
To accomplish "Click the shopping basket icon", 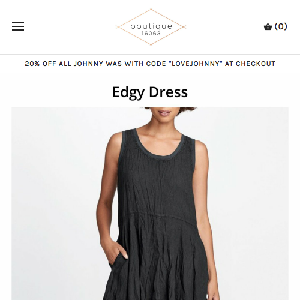I will tap(268, 26).
